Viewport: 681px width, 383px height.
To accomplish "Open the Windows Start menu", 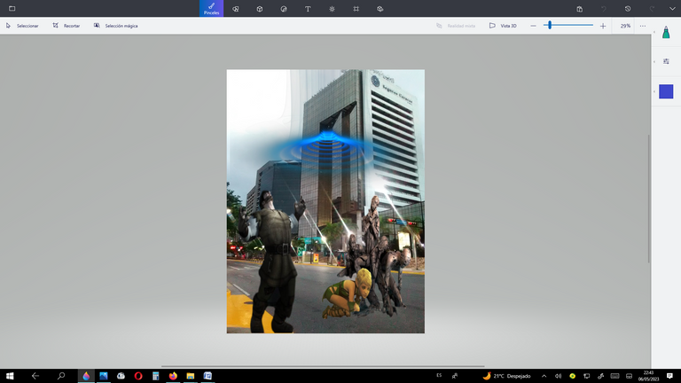I will coord(10,376).
